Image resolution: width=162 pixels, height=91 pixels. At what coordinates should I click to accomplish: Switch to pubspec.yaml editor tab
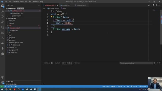[81, 5]
